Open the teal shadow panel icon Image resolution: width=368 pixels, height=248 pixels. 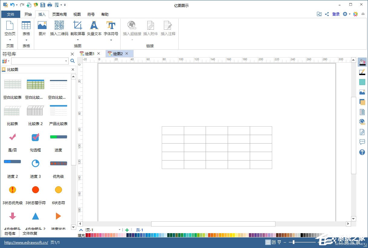tap(362, 82)
